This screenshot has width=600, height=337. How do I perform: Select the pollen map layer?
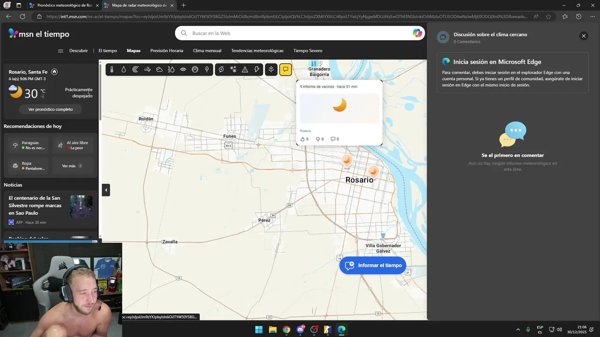click(x=271, y=69)
